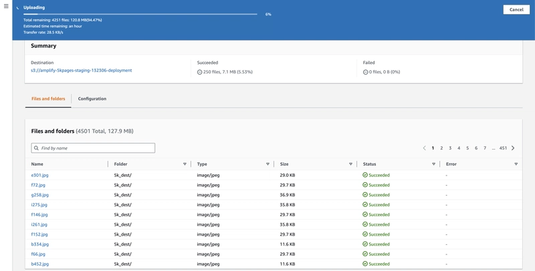Click Succeeded check icon for f72.jpg
The width and height of the screenshot is (535, 271).
(365, 185)
